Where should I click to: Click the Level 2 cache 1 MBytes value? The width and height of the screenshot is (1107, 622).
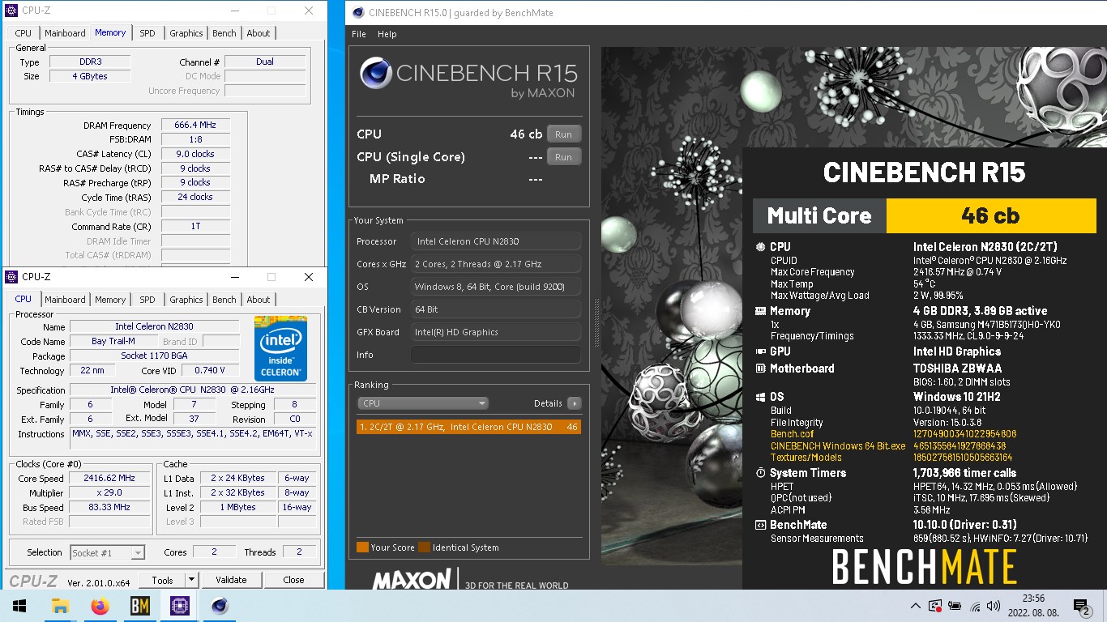click(238, 507)
